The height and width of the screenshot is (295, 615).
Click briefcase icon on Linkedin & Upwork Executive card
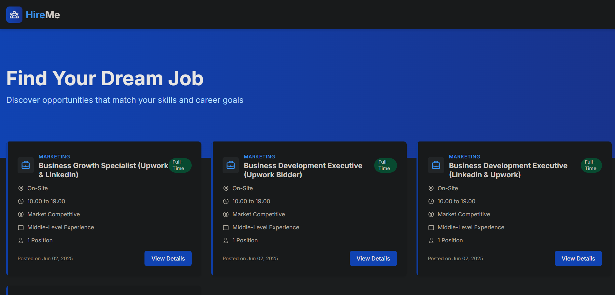(436, 165)
